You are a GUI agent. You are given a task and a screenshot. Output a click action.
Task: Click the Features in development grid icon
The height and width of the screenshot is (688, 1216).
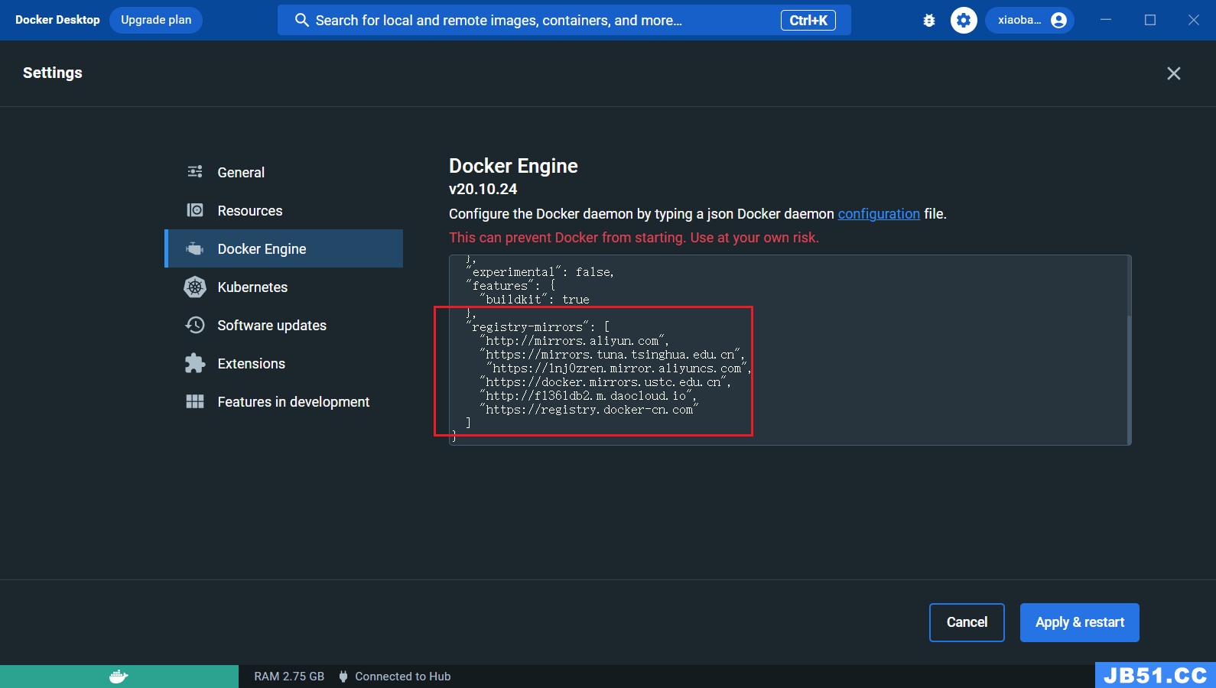pos(195,401)
